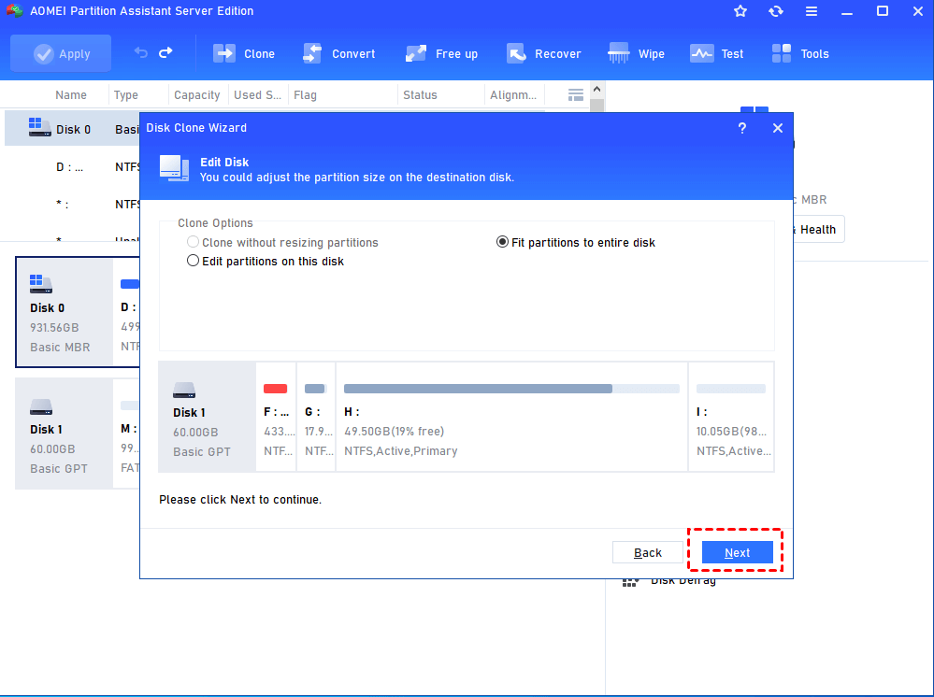Click the red F: partition usage bar
Image resolution: width=934 pixels, height=697 pixels.
[x=275, y=389]
